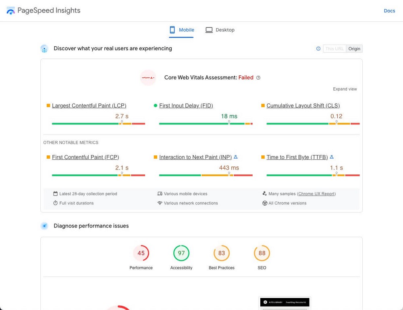The image size is (403, 310).
Task: Click the OTHER NOTABLE METRICS heading
Action: coord(71,143)
